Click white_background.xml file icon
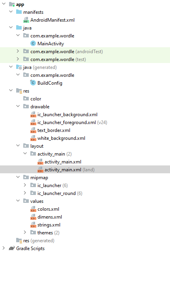This screenshot has height=282, width=170. pos(33,138)
